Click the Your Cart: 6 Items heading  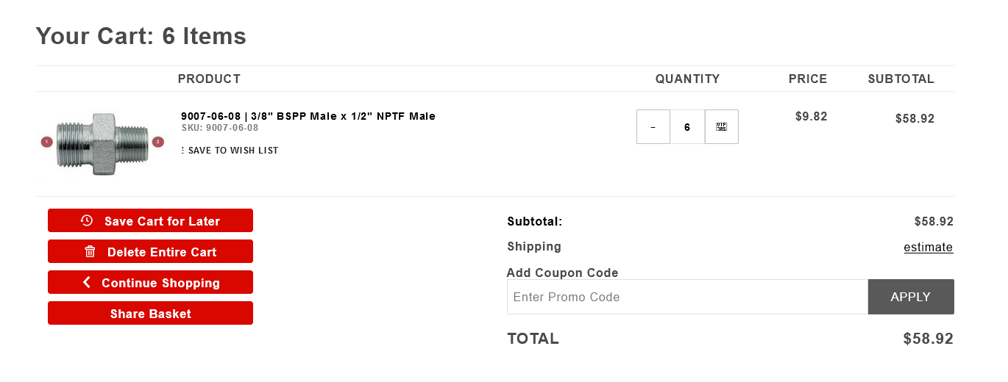coord(141,36)
